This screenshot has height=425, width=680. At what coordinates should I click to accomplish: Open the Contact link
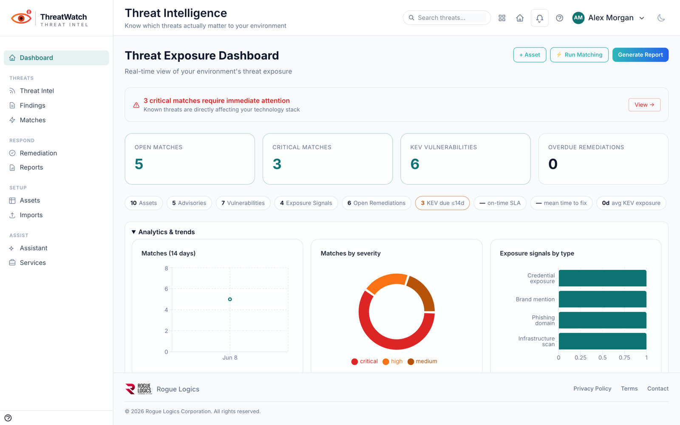(658, 388)
